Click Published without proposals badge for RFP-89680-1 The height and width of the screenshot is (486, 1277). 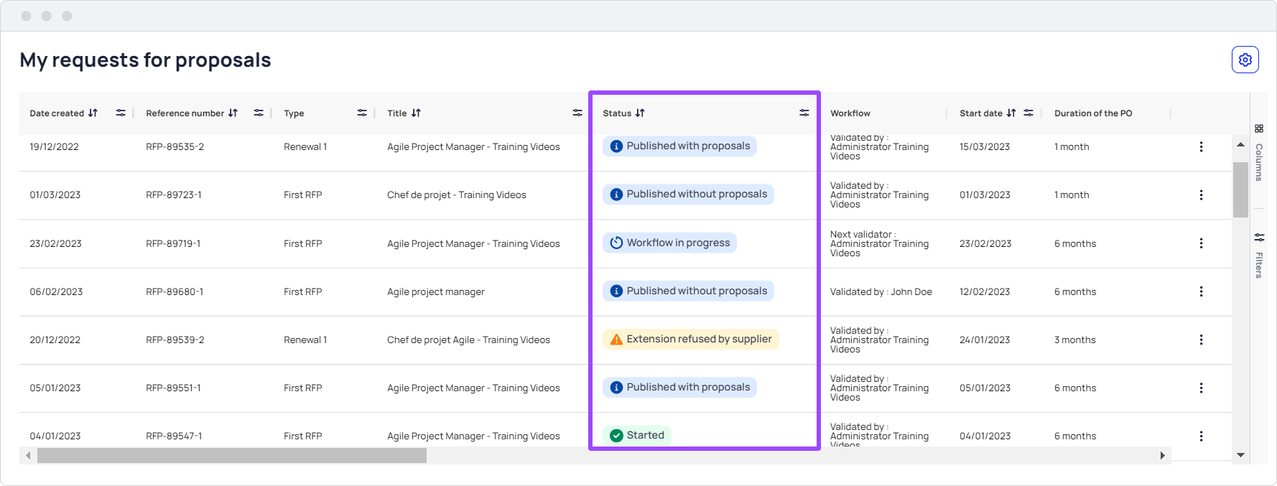[x=688, y=291]
